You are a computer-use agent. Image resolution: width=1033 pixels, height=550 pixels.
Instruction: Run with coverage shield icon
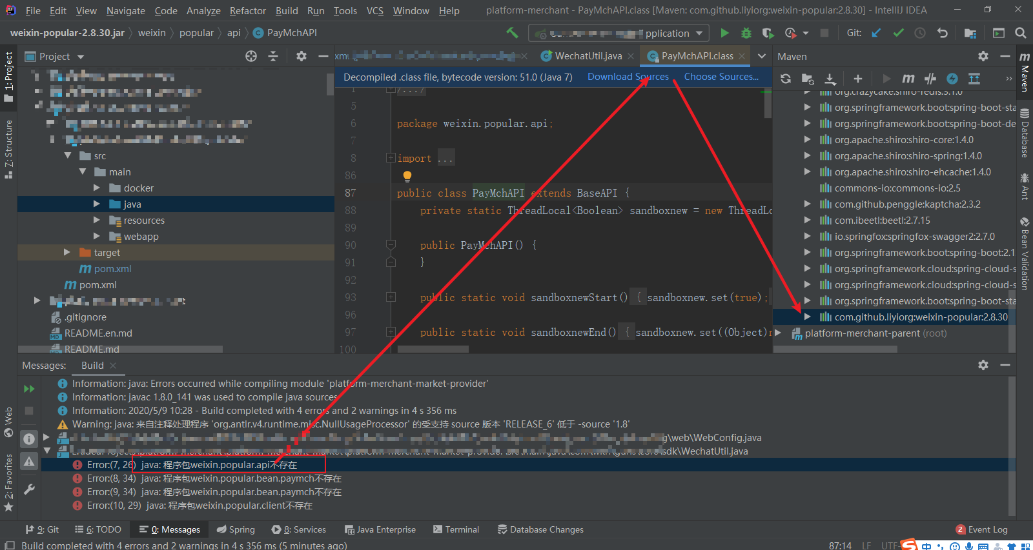click(768, 33)
